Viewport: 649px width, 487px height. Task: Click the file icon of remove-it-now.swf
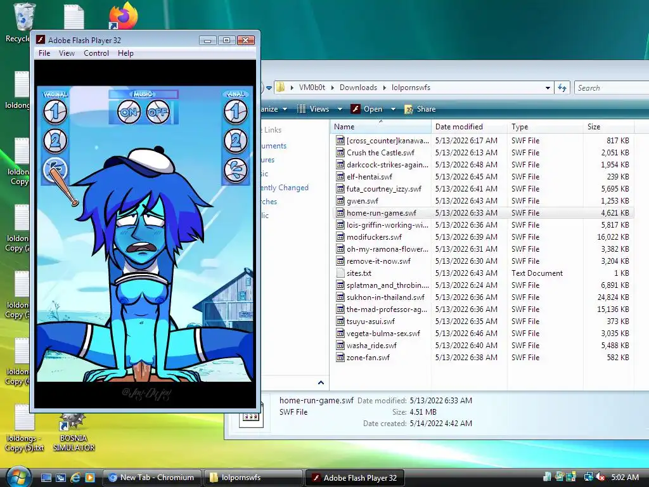pyautogui.click(x=340, y=261)
